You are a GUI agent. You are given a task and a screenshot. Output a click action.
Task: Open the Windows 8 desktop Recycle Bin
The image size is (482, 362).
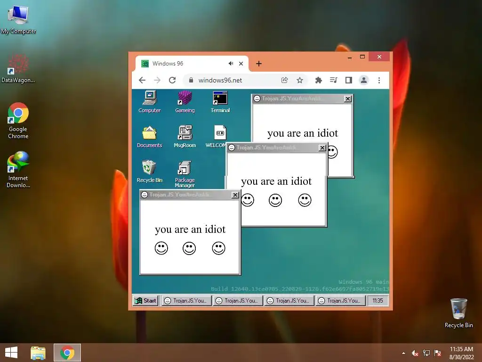[x=458, y=313]
